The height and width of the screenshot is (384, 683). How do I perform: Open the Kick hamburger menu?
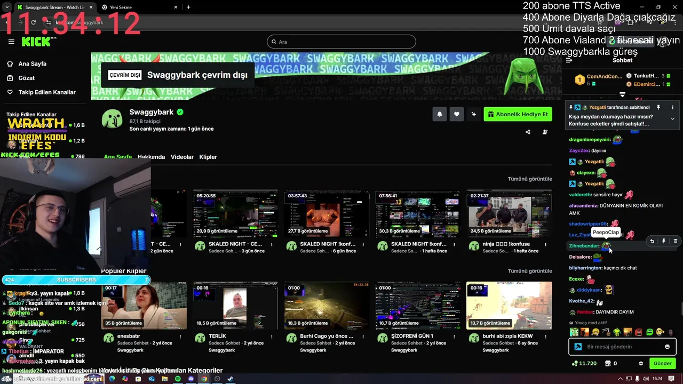point(11,42)
